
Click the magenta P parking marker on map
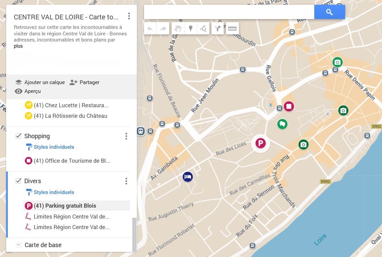pos(260,143)
